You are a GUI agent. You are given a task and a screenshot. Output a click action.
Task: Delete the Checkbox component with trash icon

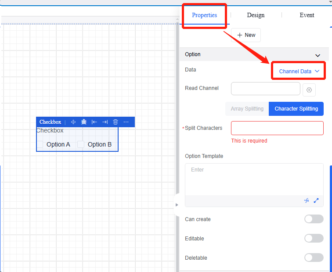click(x=115, y=122)
